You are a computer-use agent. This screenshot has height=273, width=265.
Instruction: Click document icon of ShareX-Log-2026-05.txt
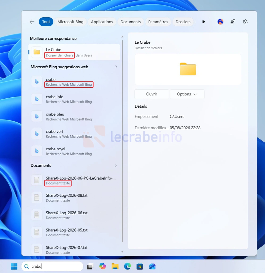[37, 232]
